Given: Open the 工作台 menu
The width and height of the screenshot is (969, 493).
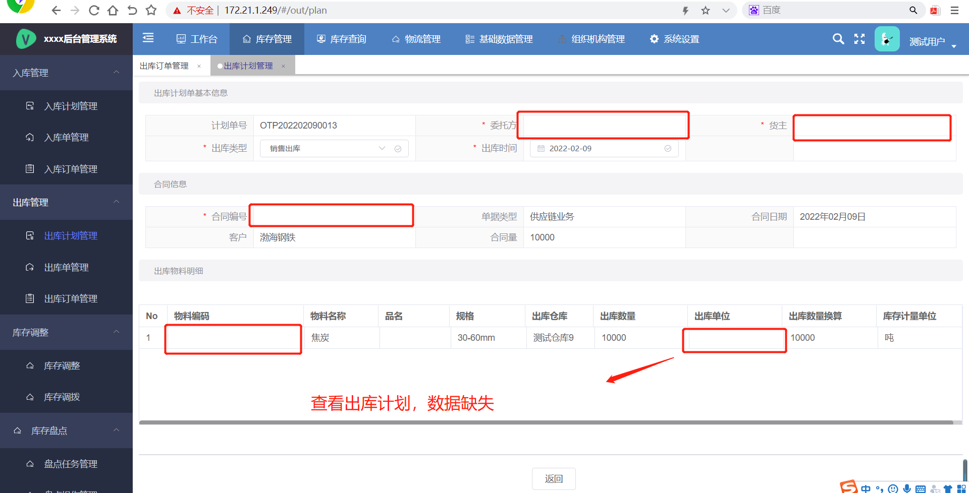Looking at the screenshot, I should click(197, 39).
